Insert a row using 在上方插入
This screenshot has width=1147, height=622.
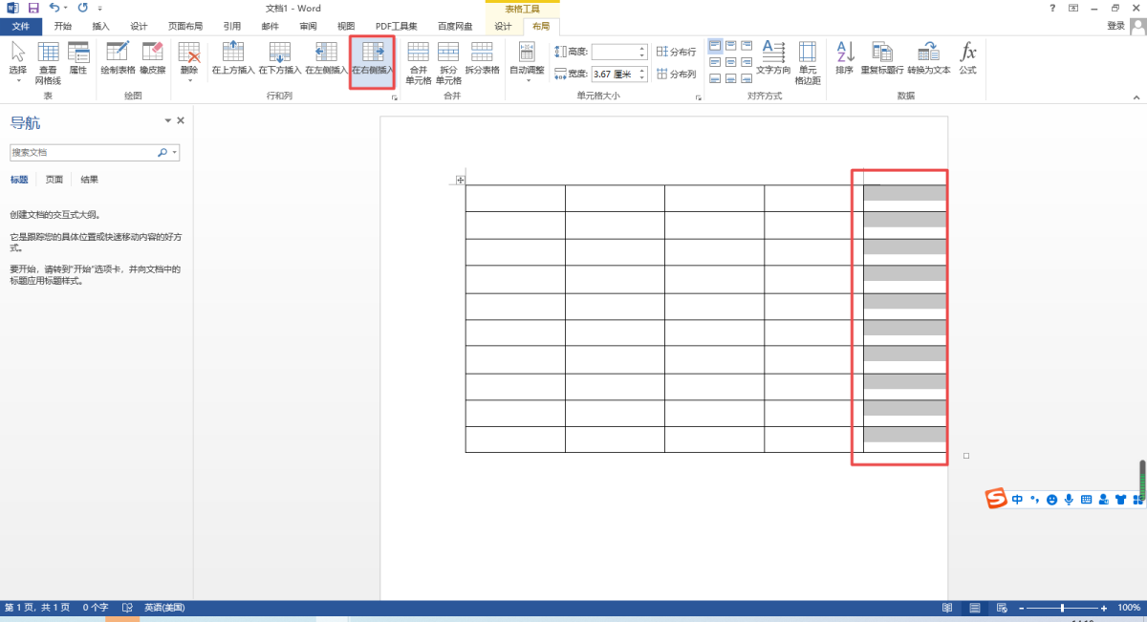point(233,58)
